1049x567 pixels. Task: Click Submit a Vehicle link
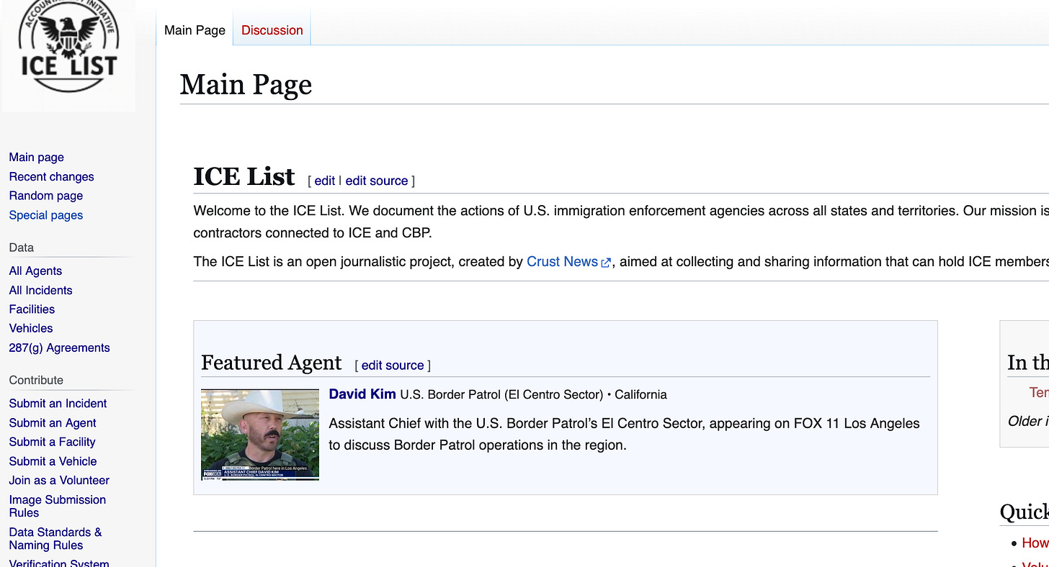coord(53,461)
